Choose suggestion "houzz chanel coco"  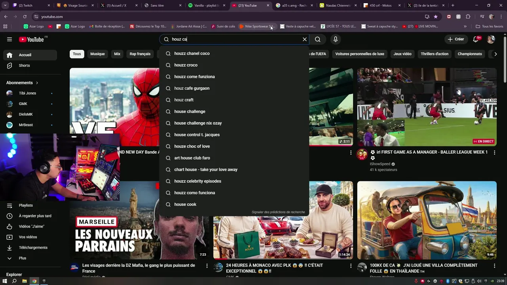(234, 53)
